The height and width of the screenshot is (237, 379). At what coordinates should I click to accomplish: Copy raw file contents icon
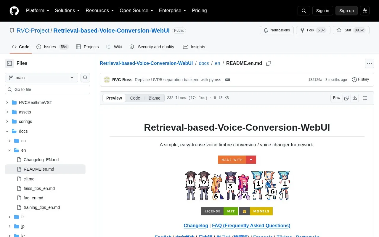coord(347,98)
